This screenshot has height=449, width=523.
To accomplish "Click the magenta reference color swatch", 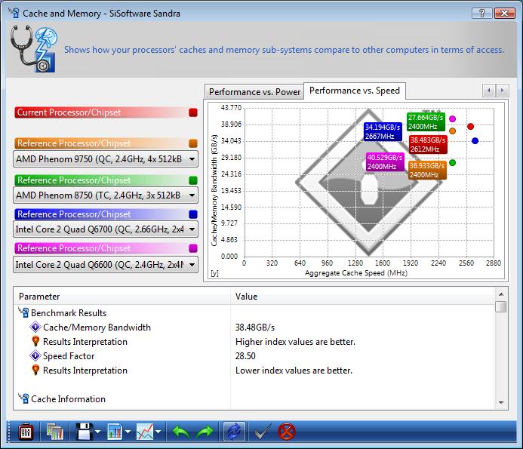I will tap(193, 248).
